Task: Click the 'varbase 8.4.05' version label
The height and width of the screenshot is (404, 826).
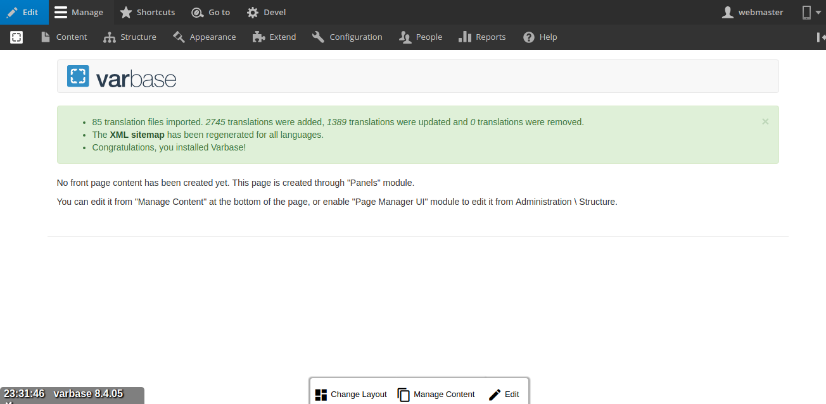Action: point(88,394)
